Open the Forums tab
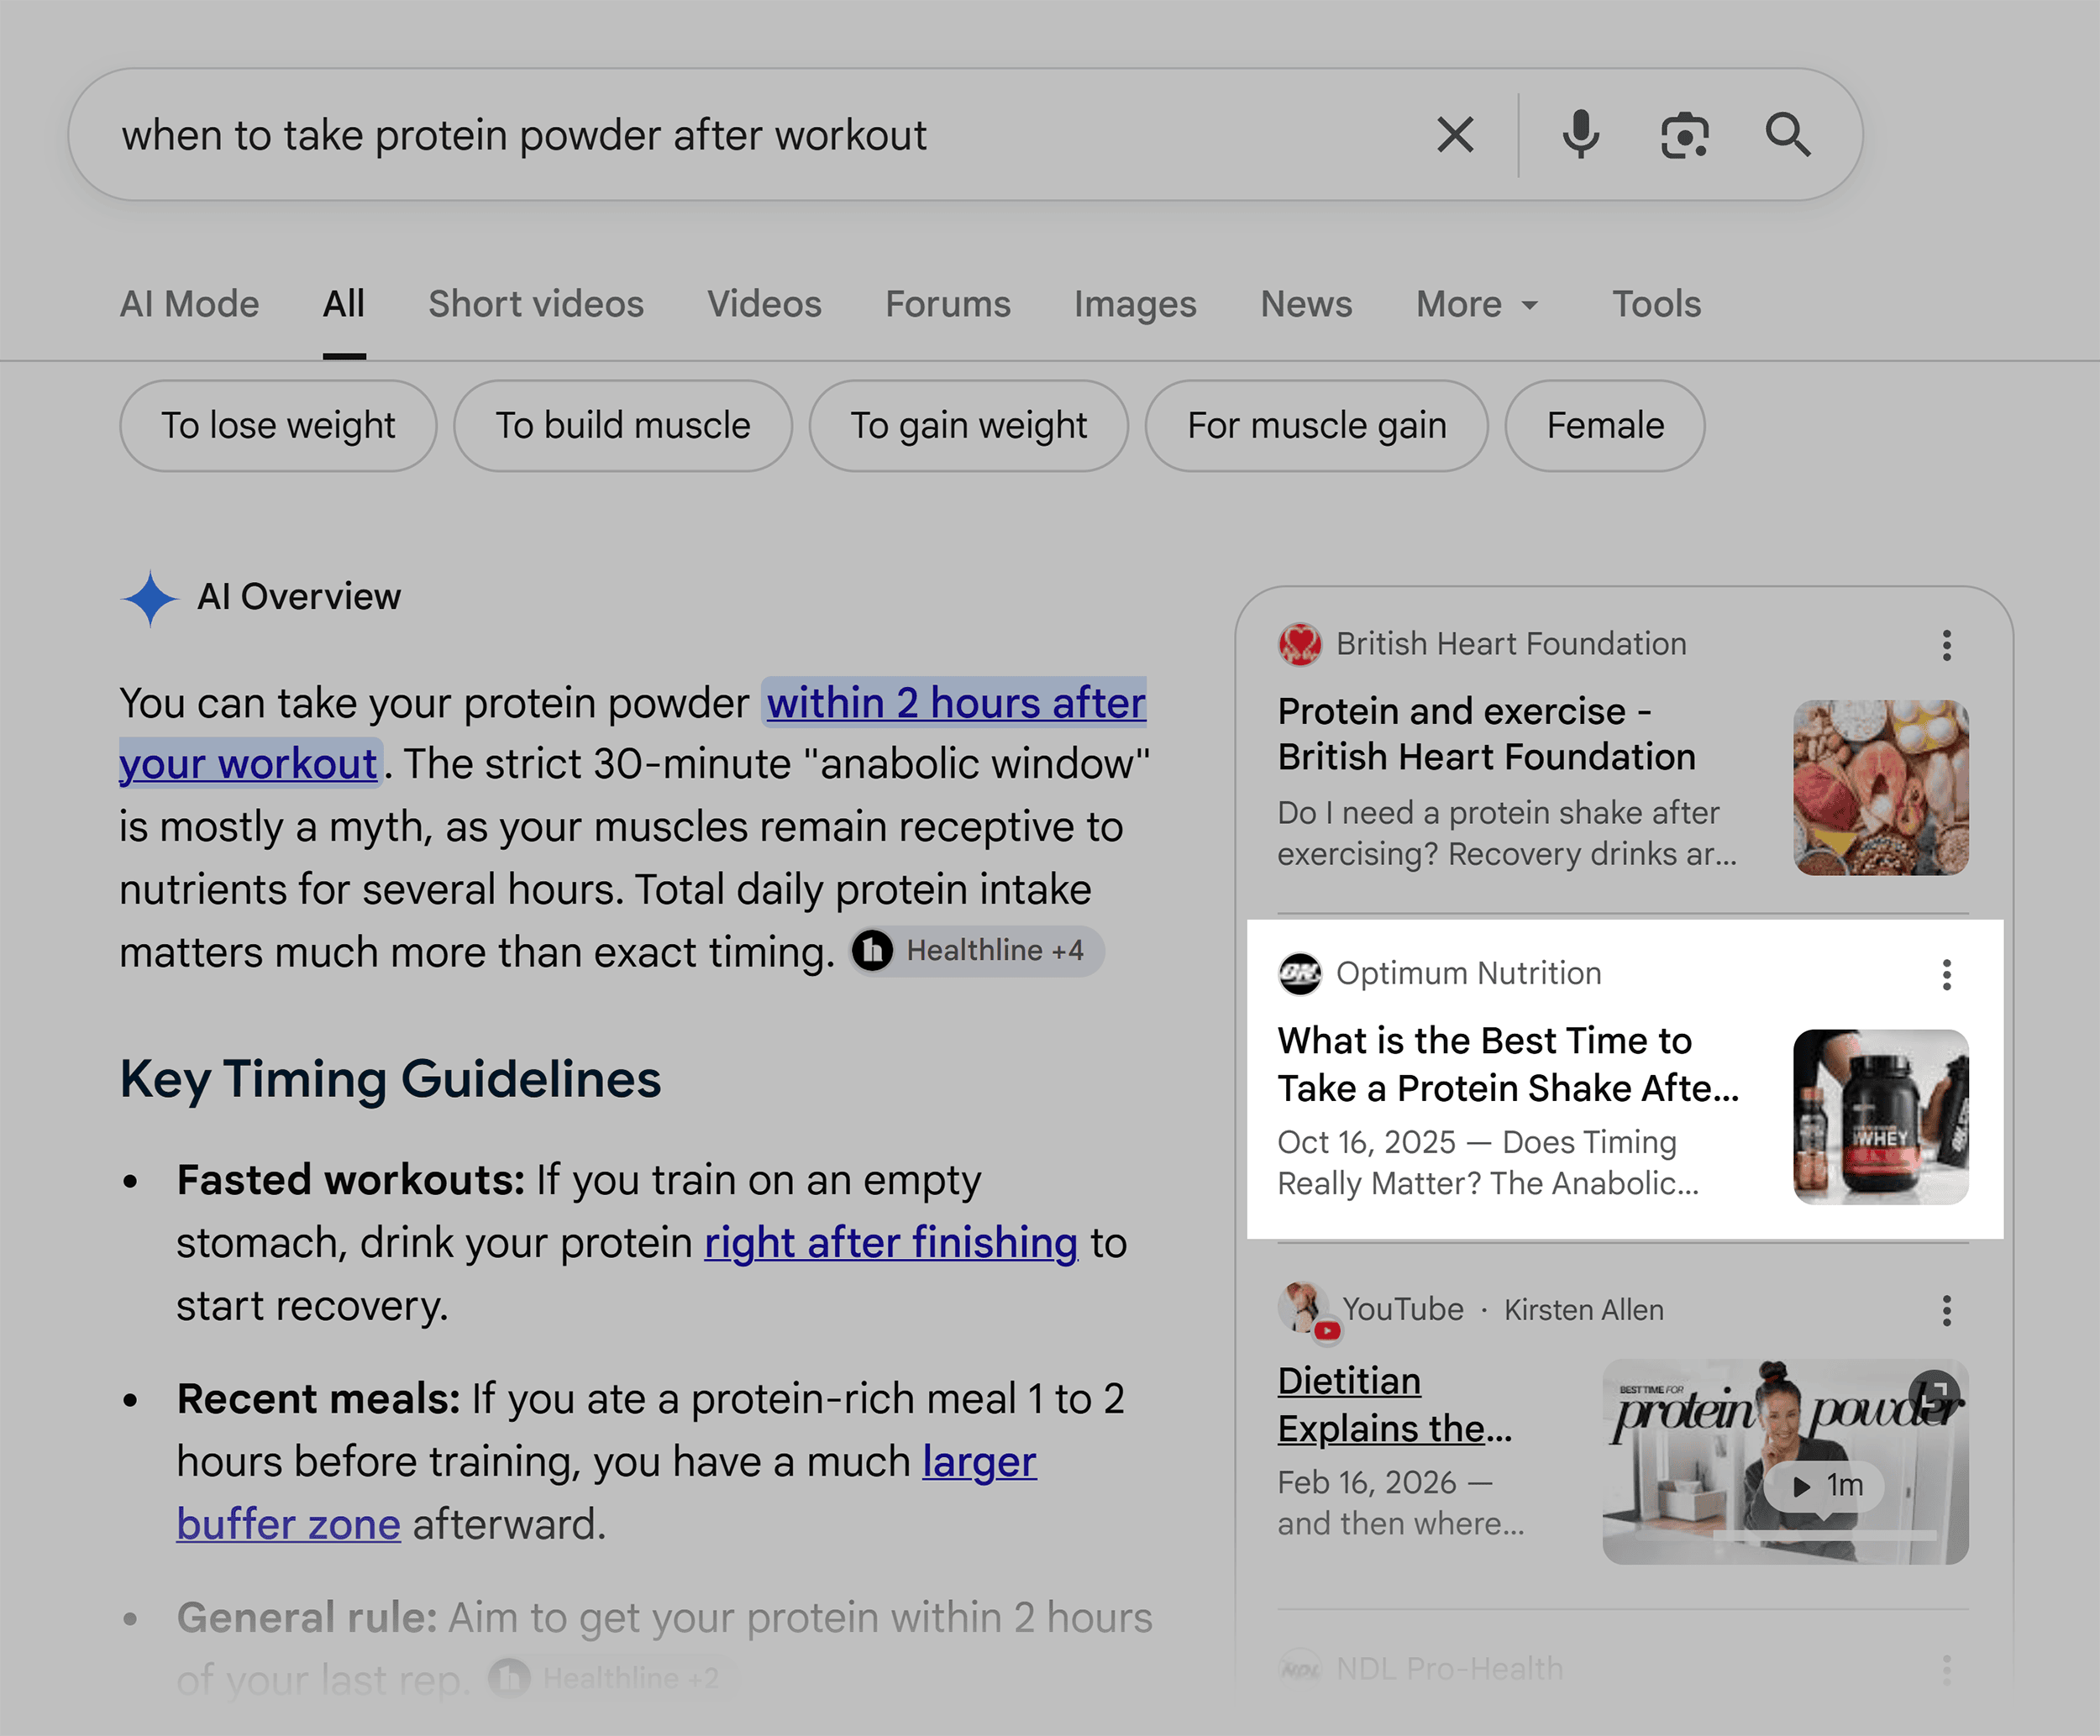Screen dimensions: 2100x1736 click(948, 304)
